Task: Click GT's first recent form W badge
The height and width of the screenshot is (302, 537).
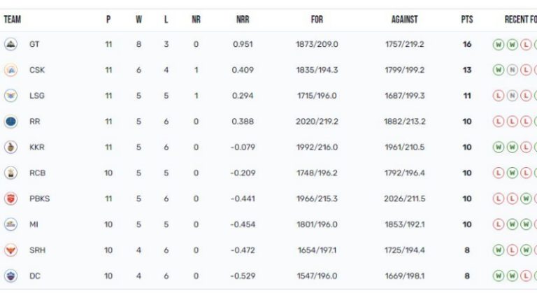Action: tap(499, 45)
